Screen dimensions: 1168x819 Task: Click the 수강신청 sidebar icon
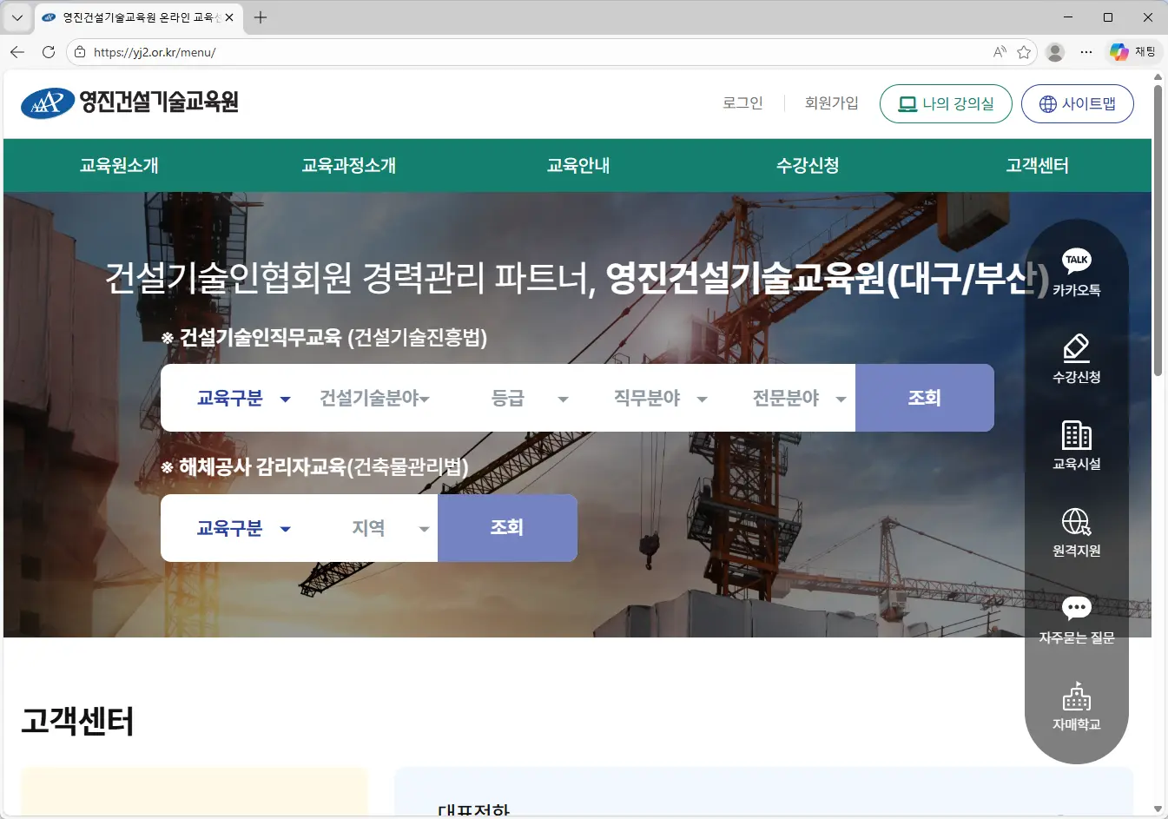1076,356
